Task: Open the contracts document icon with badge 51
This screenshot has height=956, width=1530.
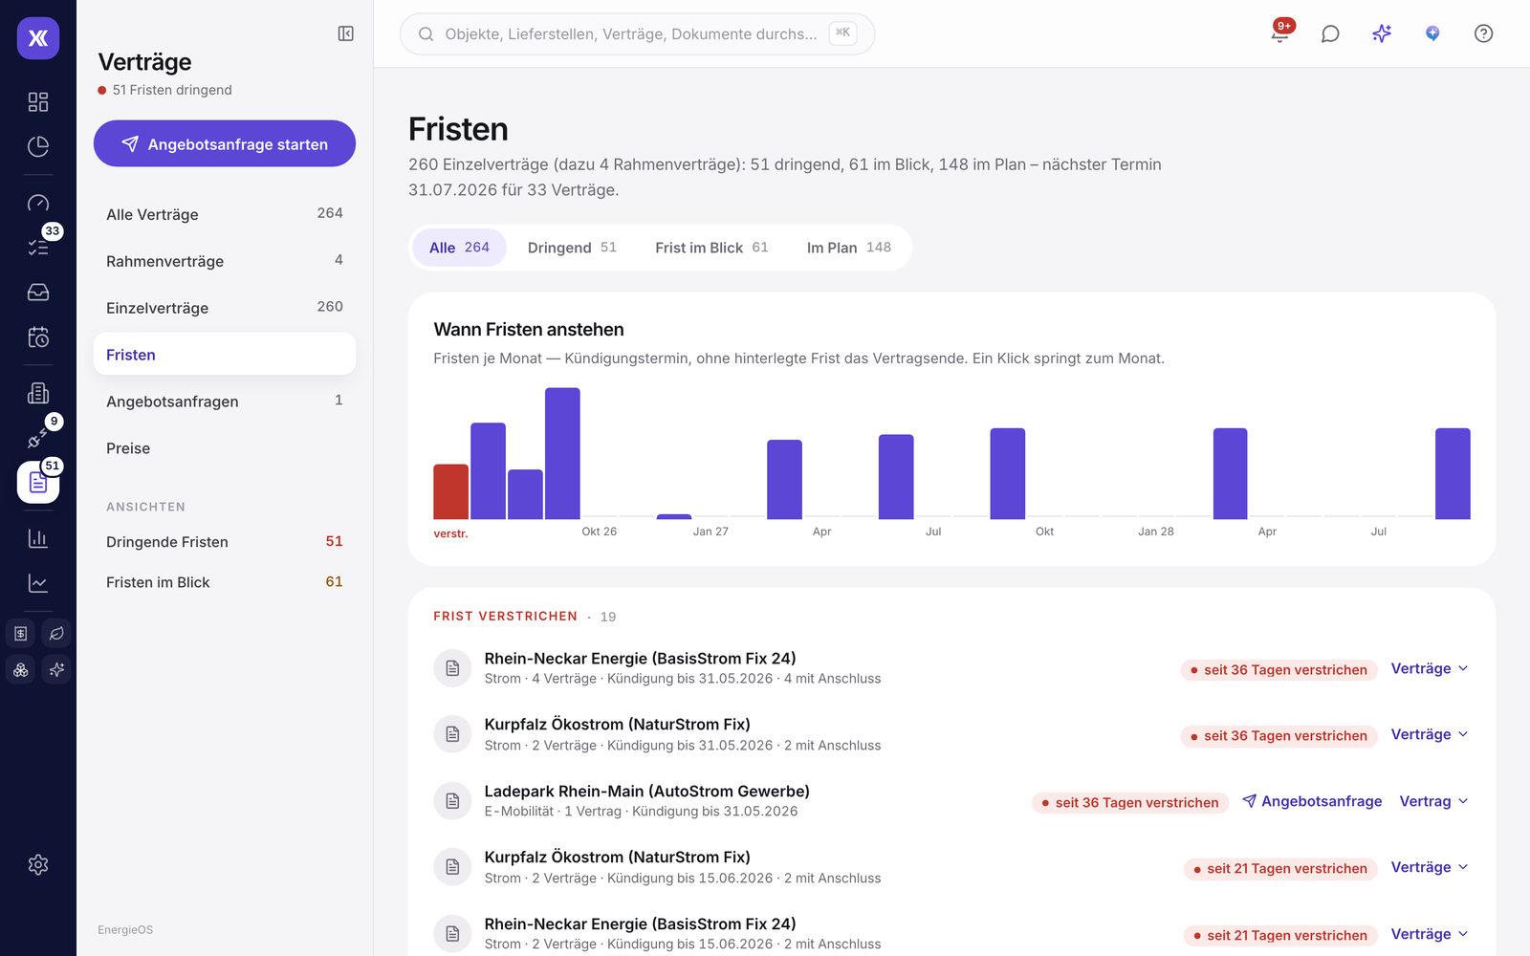Action: [x=38, y=482]
